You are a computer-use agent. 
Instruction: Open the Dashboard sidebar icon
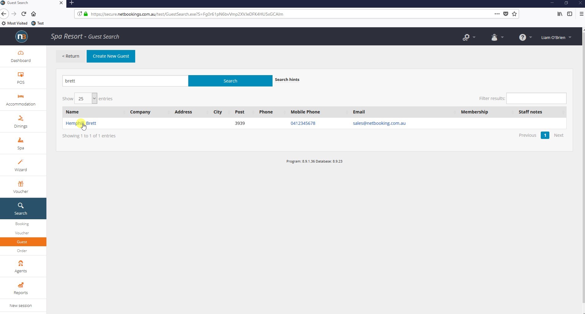point(21,53)
